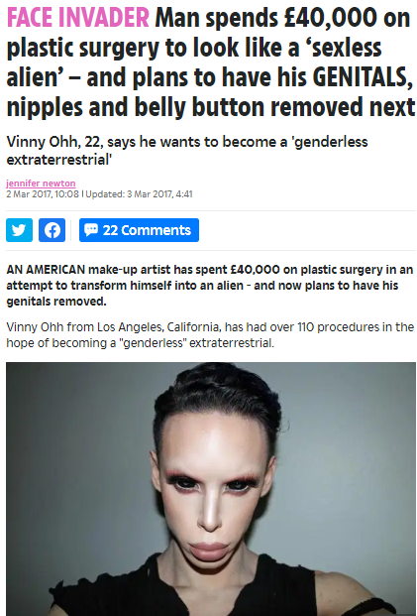417x616 pixels.
Task: Click the publish date '2 Mar 2017, 10:08'
Action: (43, 194)
